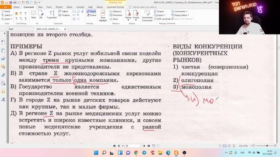Switch to the View ribbon tab

pos(40,7)
